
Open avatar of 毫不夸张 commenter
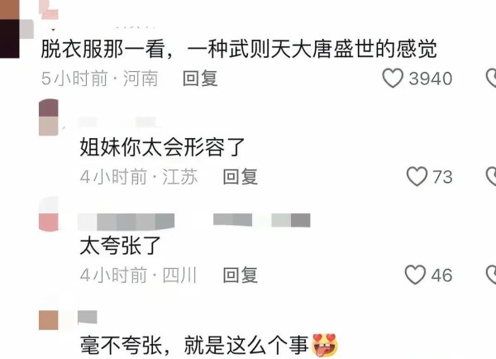click(49, 320)
